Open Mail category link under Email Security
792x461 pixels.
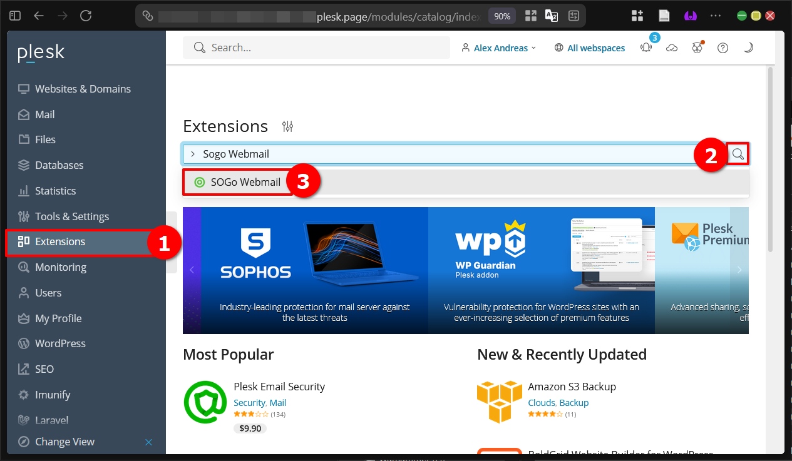click(x=278, y=403)
